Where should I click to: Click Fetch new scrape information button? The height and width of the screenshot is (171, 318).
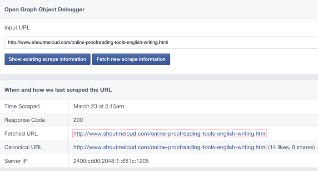(131, 59)
